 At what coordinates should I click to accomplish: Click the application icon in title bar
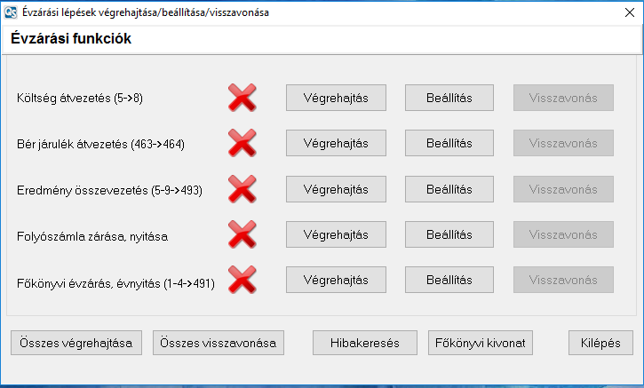click(x=12, y=13)
